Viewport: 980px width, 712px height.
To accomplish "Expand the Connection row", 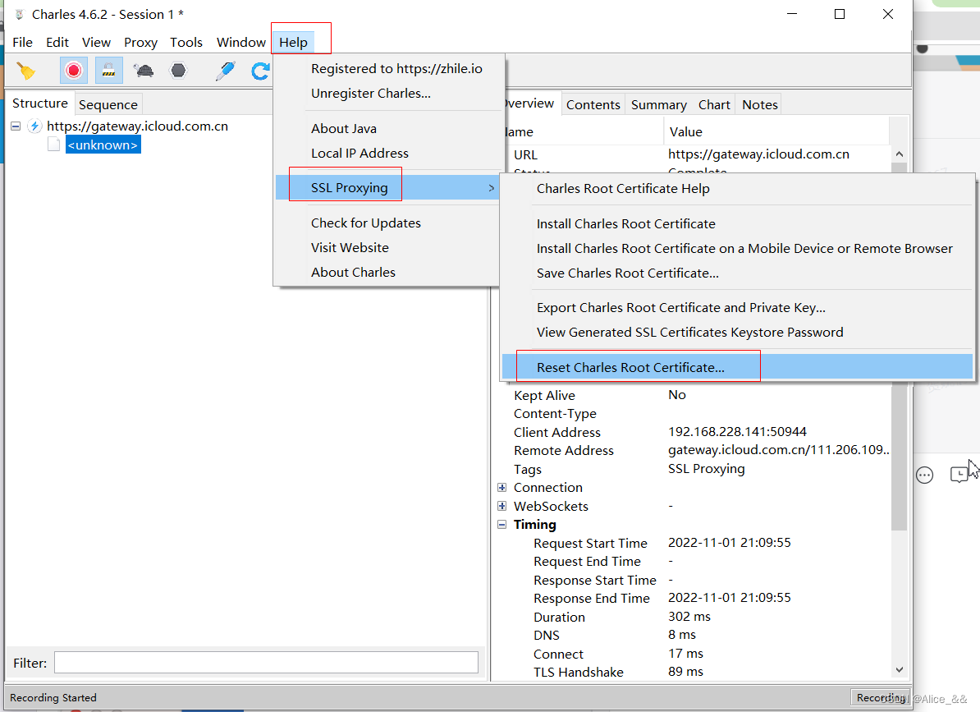I will (x=501, y=488).
